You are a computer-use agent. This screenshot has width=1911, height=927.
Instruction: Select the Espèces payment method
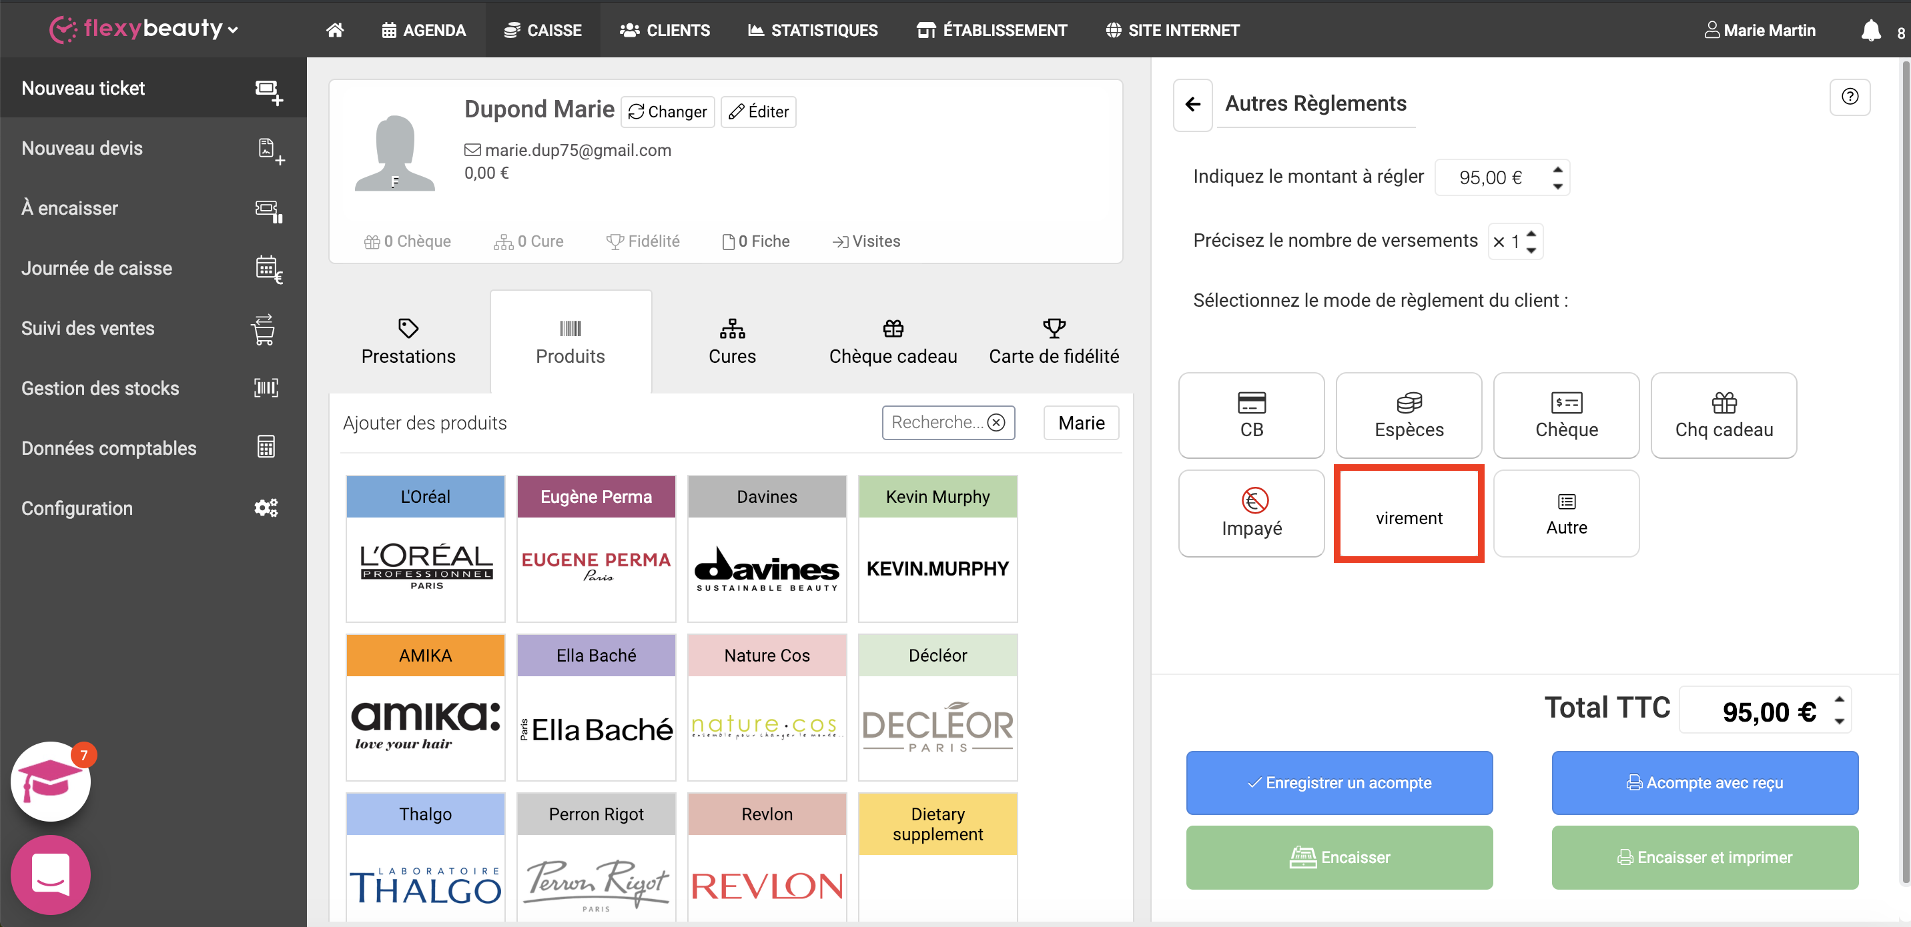tap(1408, 415)
